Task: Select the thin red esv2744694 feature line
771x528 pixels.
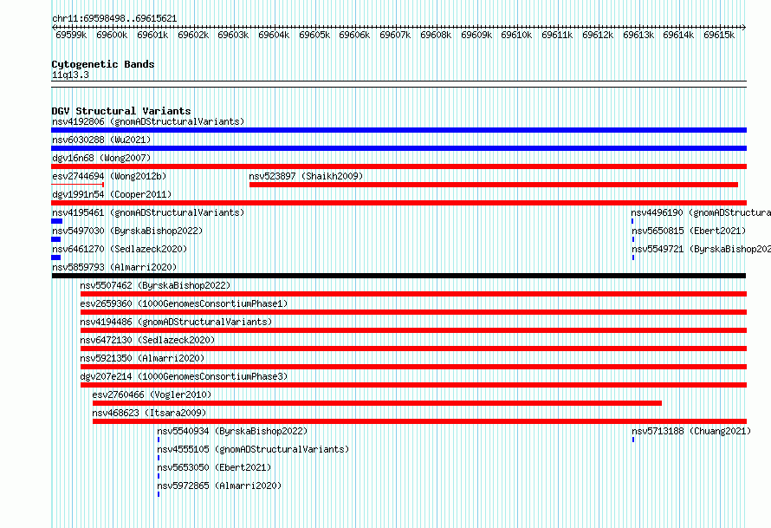Action: point(78,185)
